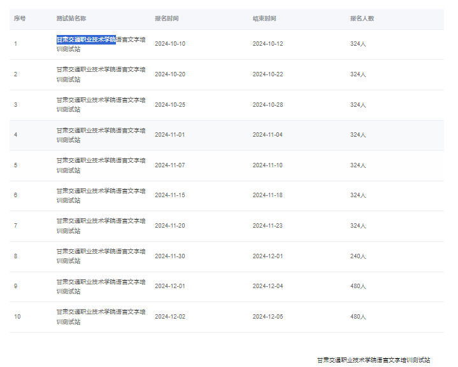Click the registration date 2024-10-25
Screen dimensions: 458x367
(170, 105)
